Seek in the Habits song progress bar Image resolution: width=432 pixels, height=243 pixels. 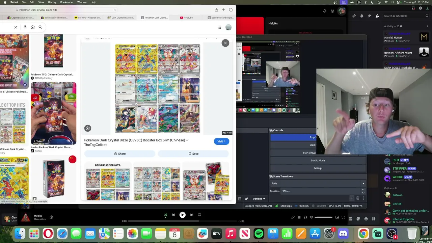coord(182,221)
